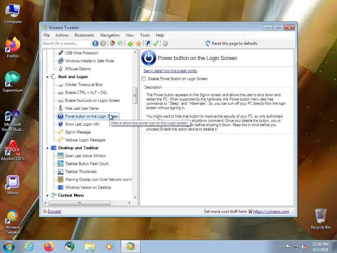Viewport: 337px width, 253px height.
Task: Select Open Last Active Window item
Action: click(85, 156)
